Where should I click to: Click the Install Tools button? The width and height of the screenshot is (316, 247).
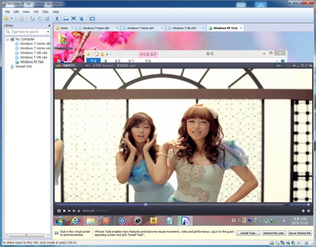pyautogui.click(x=248, y=233)
